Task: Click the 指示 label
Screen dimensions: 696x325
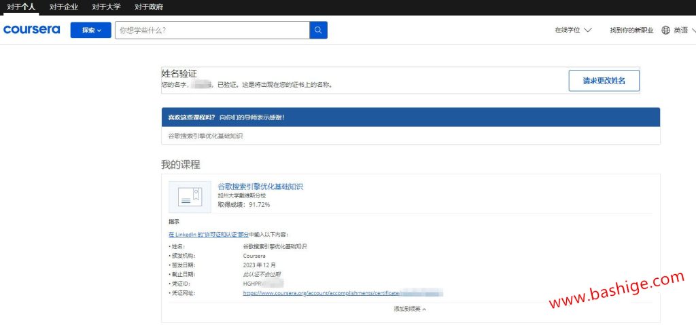Action: tap(174, 222)
